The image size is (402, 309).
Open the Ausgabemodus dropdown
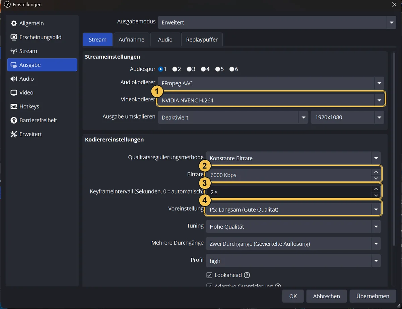(277, 22)
